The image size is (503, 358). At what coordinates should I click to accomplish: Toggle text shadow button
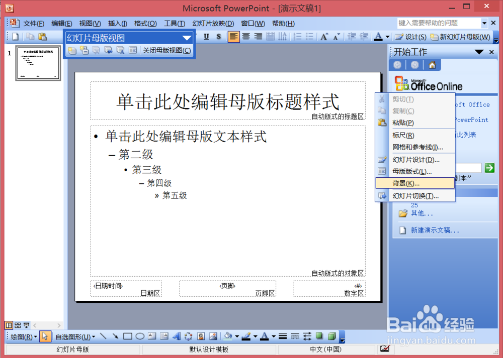pos(218,37)
